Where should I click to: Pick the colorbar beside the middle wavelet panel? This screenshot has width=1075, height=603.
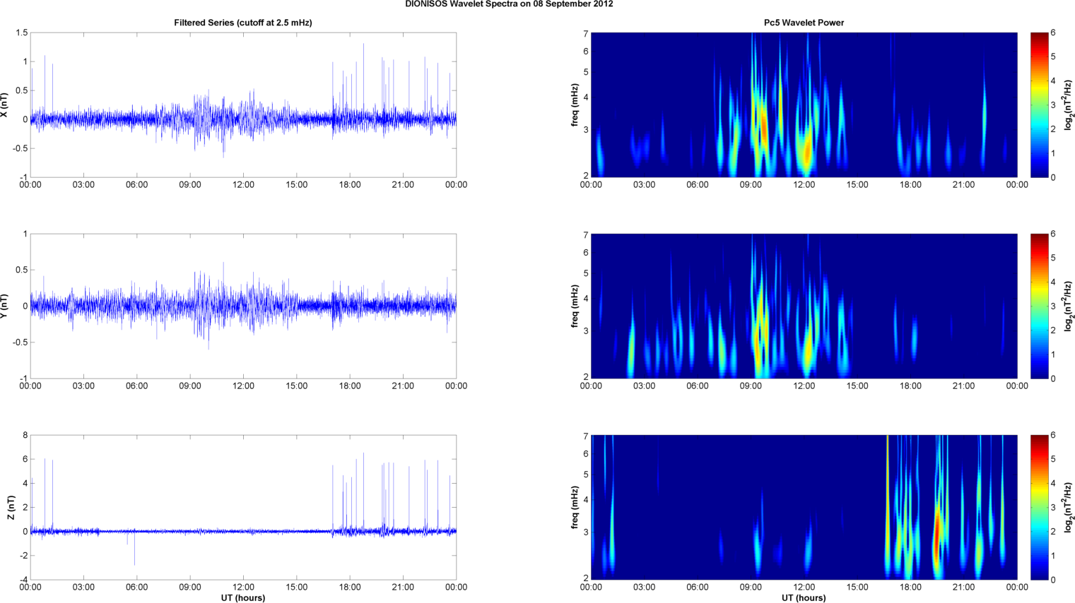tap(1039, 306)
